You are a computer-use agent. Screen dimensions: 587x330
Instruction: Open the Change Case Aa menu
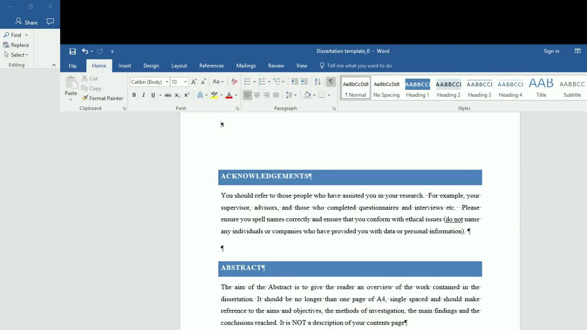[218, 82]
